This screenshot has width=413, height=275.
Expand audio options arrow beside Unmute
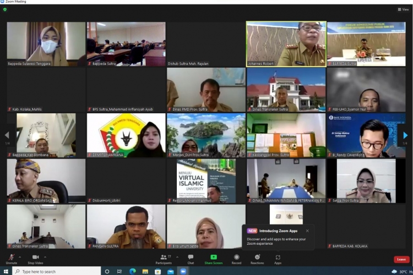pyautogui.click(x=20, y=257)
